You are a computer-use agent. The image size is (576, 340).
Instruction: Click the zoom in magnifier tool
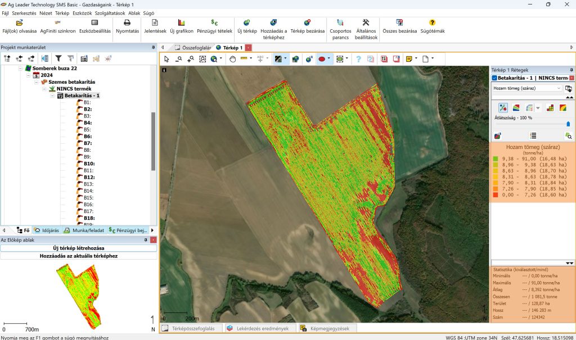190,58
